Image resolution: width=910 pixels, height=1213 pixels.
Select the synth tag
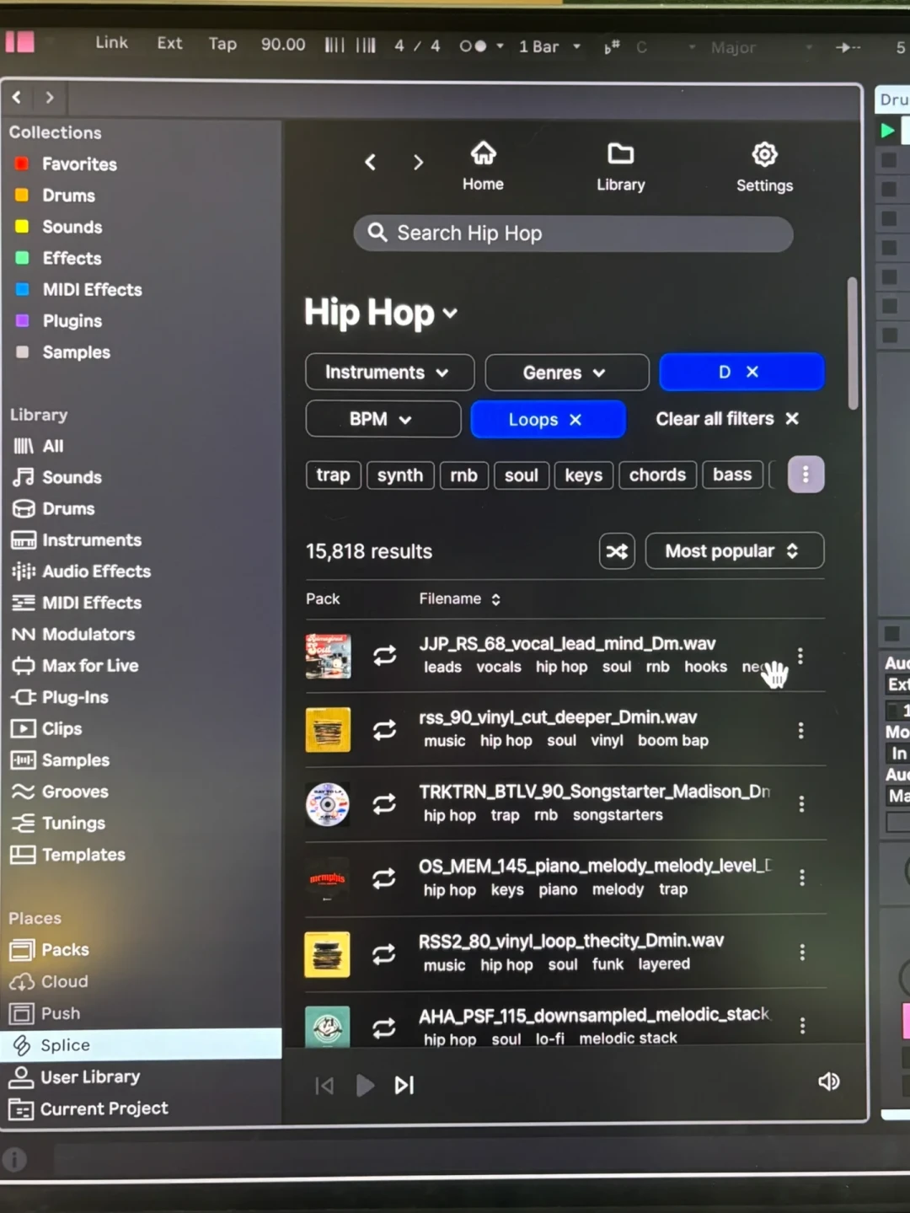pos(400,475)
